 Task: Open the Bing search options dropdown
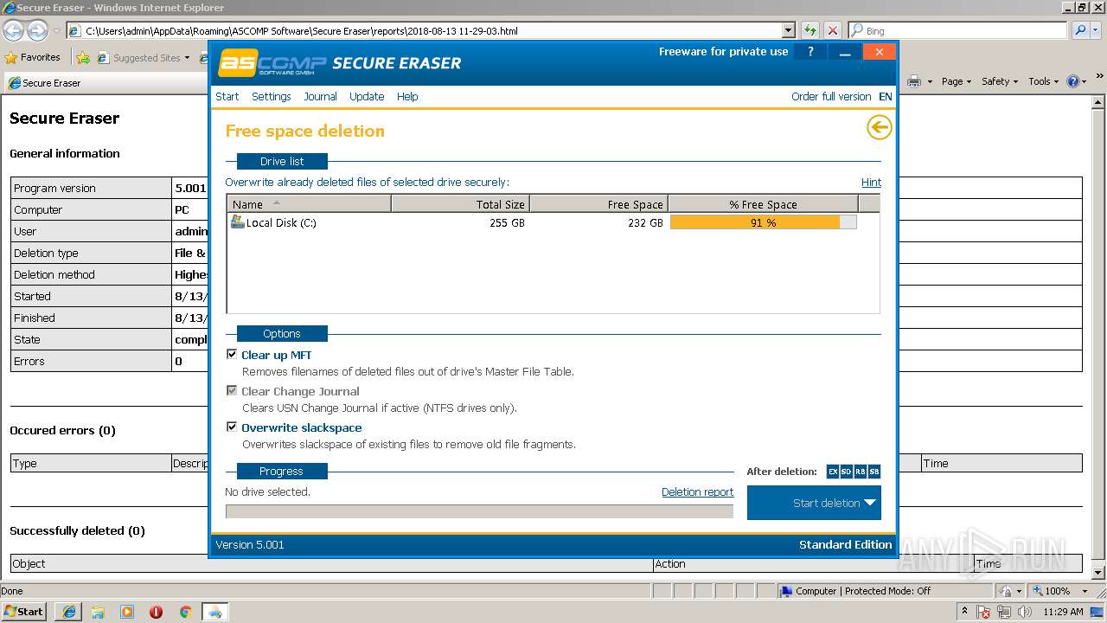point(1097,30)
